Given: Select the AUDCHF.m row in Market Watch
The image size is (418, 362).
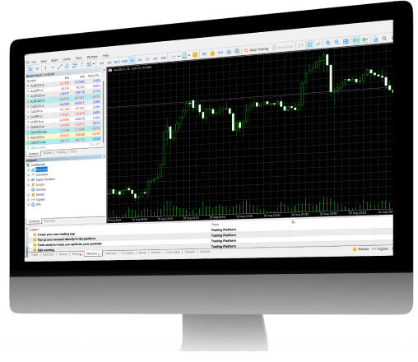Looking at the screenshot, I should tap(63, 84).
